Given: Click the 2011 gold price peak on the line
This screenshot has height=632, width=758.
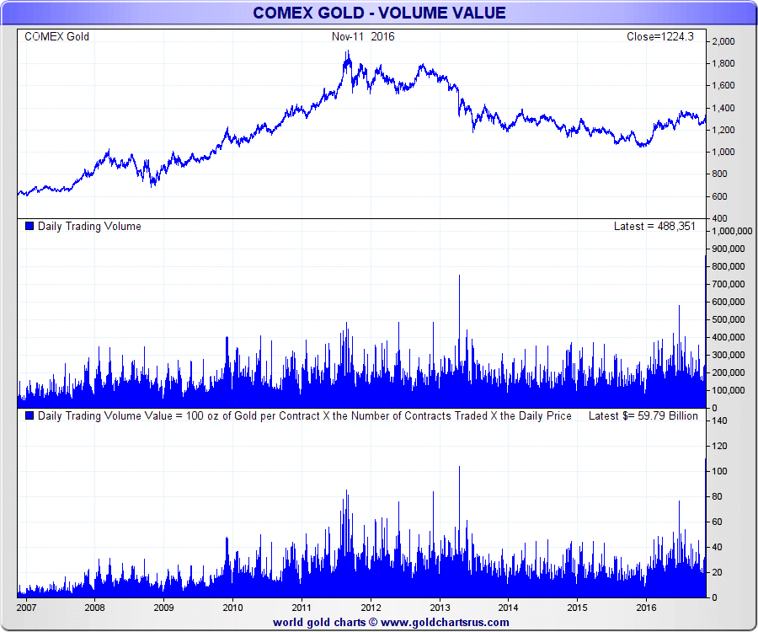Looking at the screenshot, I should click(347, 51).
